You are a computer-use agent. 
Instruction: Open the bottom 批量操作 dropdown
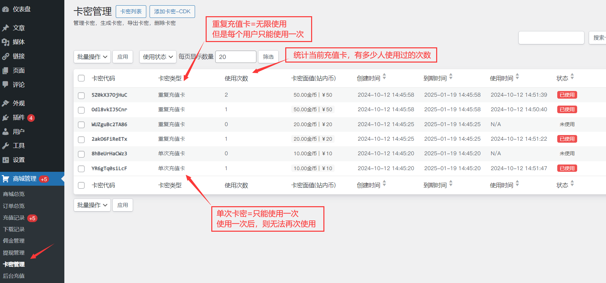click(92, 205)
